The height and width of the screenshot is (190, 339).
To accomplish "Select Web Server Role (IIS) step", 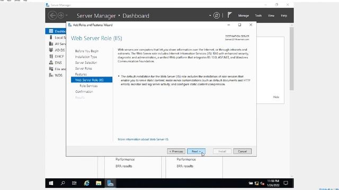I will [92, 80].
